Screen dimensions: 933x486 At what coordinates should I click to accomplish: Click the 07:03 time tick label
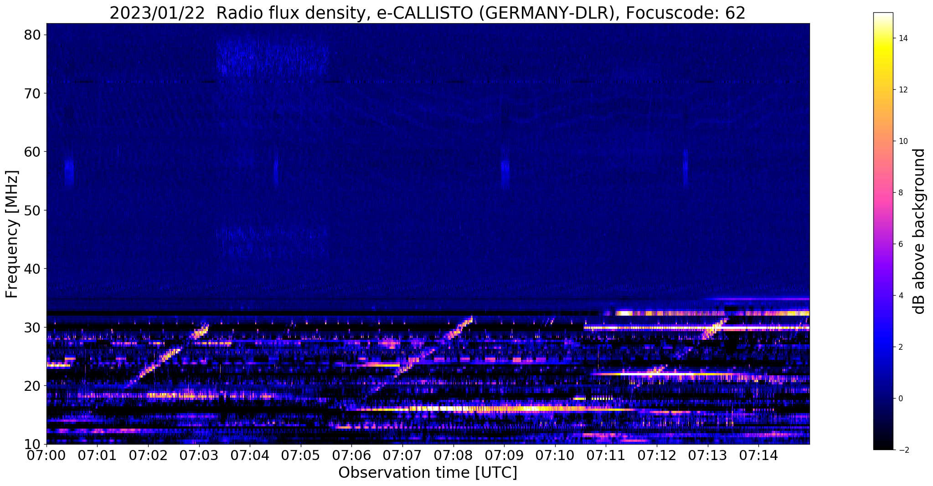[199, 455]
